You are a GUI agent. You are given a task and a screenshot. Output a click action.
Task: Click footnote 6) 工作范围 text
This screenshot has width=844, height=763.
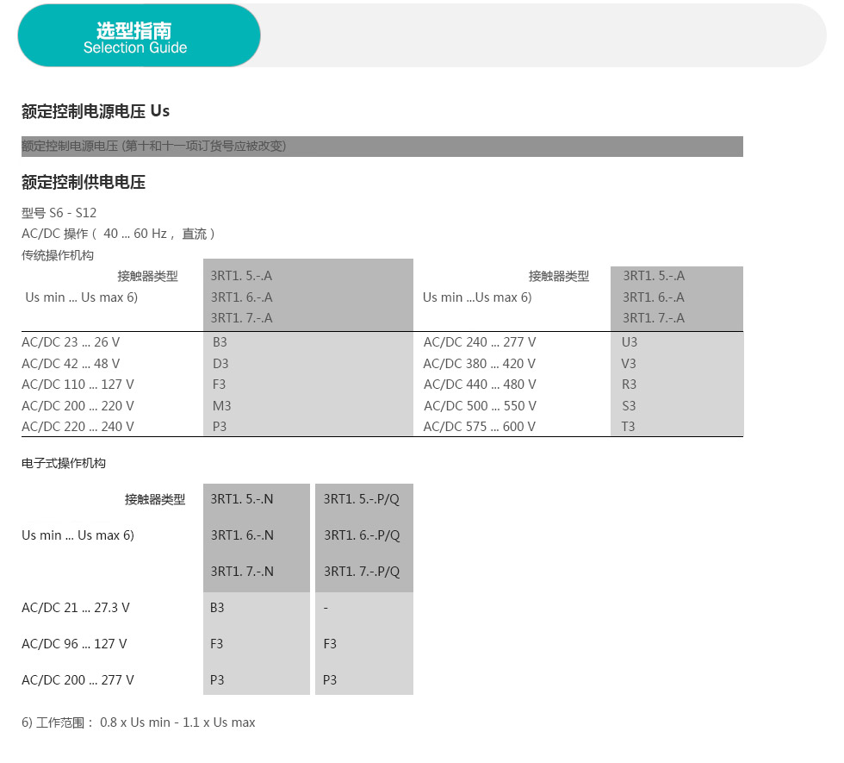tap(138, 722)
